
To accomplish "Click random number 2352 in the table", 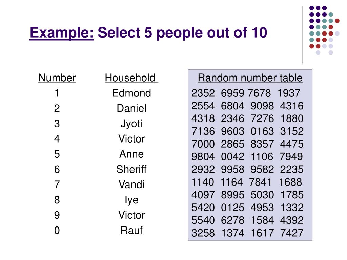I will 203,93.
